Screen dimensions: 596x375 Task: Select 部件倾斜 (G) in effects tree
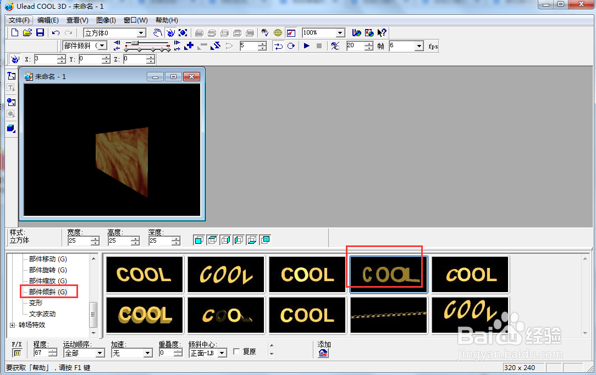pos(48,292)
